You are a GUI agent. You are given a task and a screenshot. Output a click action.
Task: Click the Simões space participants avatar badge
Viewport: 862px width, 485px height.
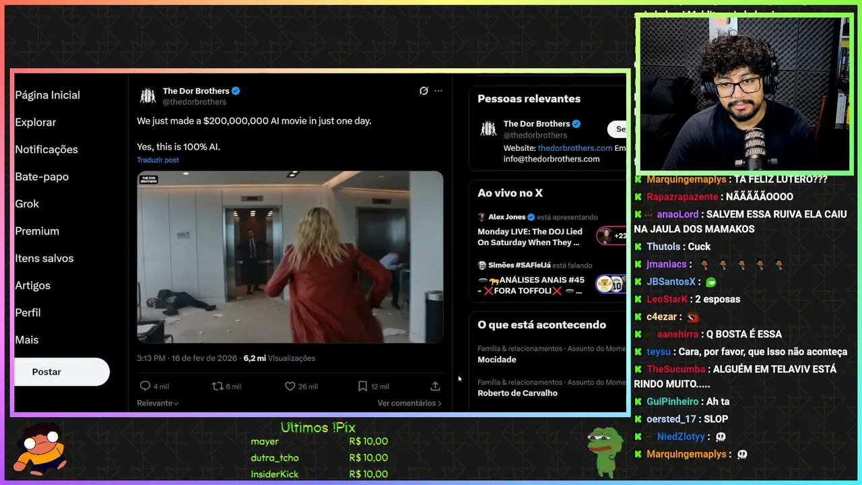[611, 284]
